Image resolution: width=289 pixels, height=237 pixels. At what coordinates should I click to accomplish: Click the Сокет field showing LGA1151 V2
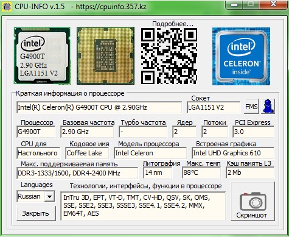click(214, 107)
